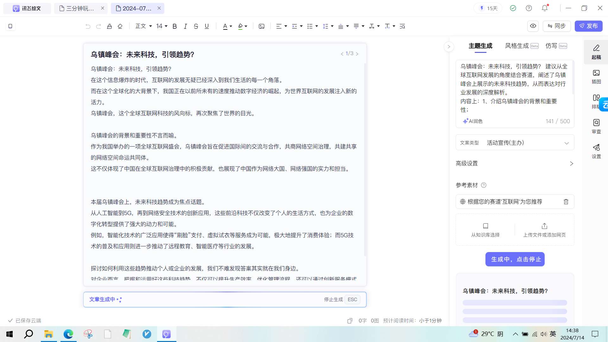Open the 文案类型 dropdown
The height and width of the screenshot is (342, 608).
[515, 143]
